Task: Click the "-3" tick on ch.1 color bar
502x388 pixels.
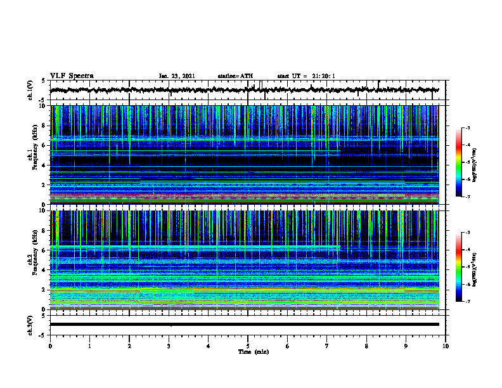Action: click(x=467, y=127)
